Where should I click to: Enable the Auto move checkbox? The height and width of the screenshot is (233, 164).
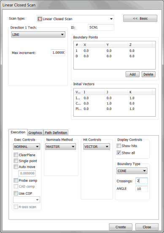pyautogui.click(x=16, y=166)
